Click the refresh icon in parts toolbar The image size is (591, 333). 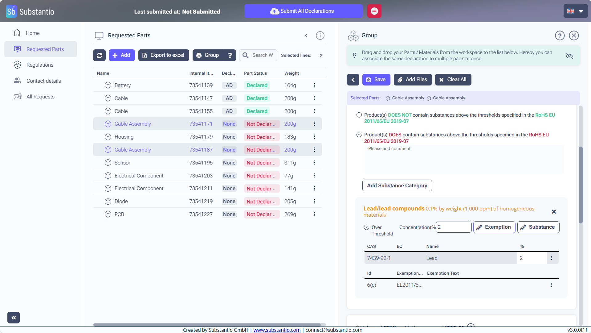point(99,55)
